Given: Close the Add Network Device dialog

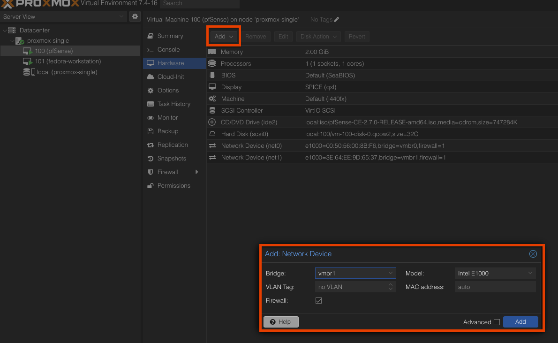Looking at the screenshot, I should click(533, 254).
